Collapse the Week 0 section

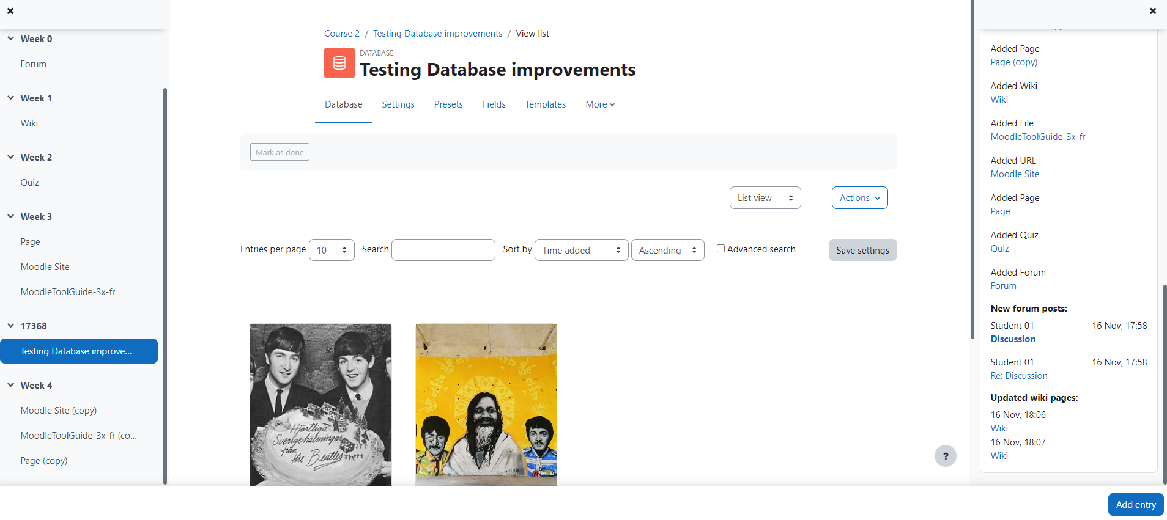(x=11, y=38)
